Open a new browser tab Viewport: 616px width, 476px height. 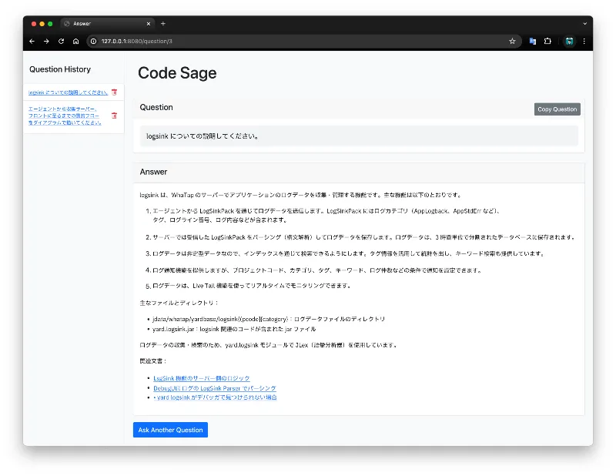point(163,24)
